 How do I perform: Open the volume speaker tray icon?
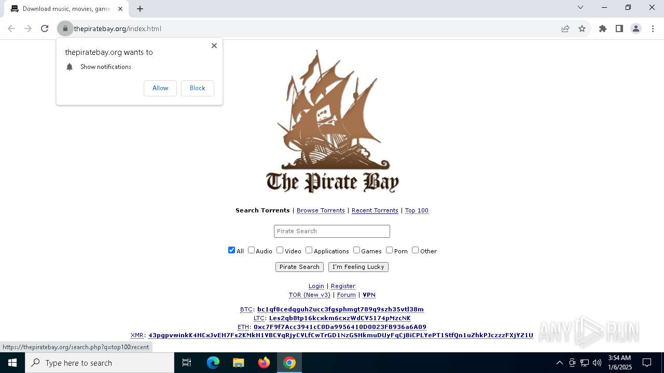click(x=597, y=363)
